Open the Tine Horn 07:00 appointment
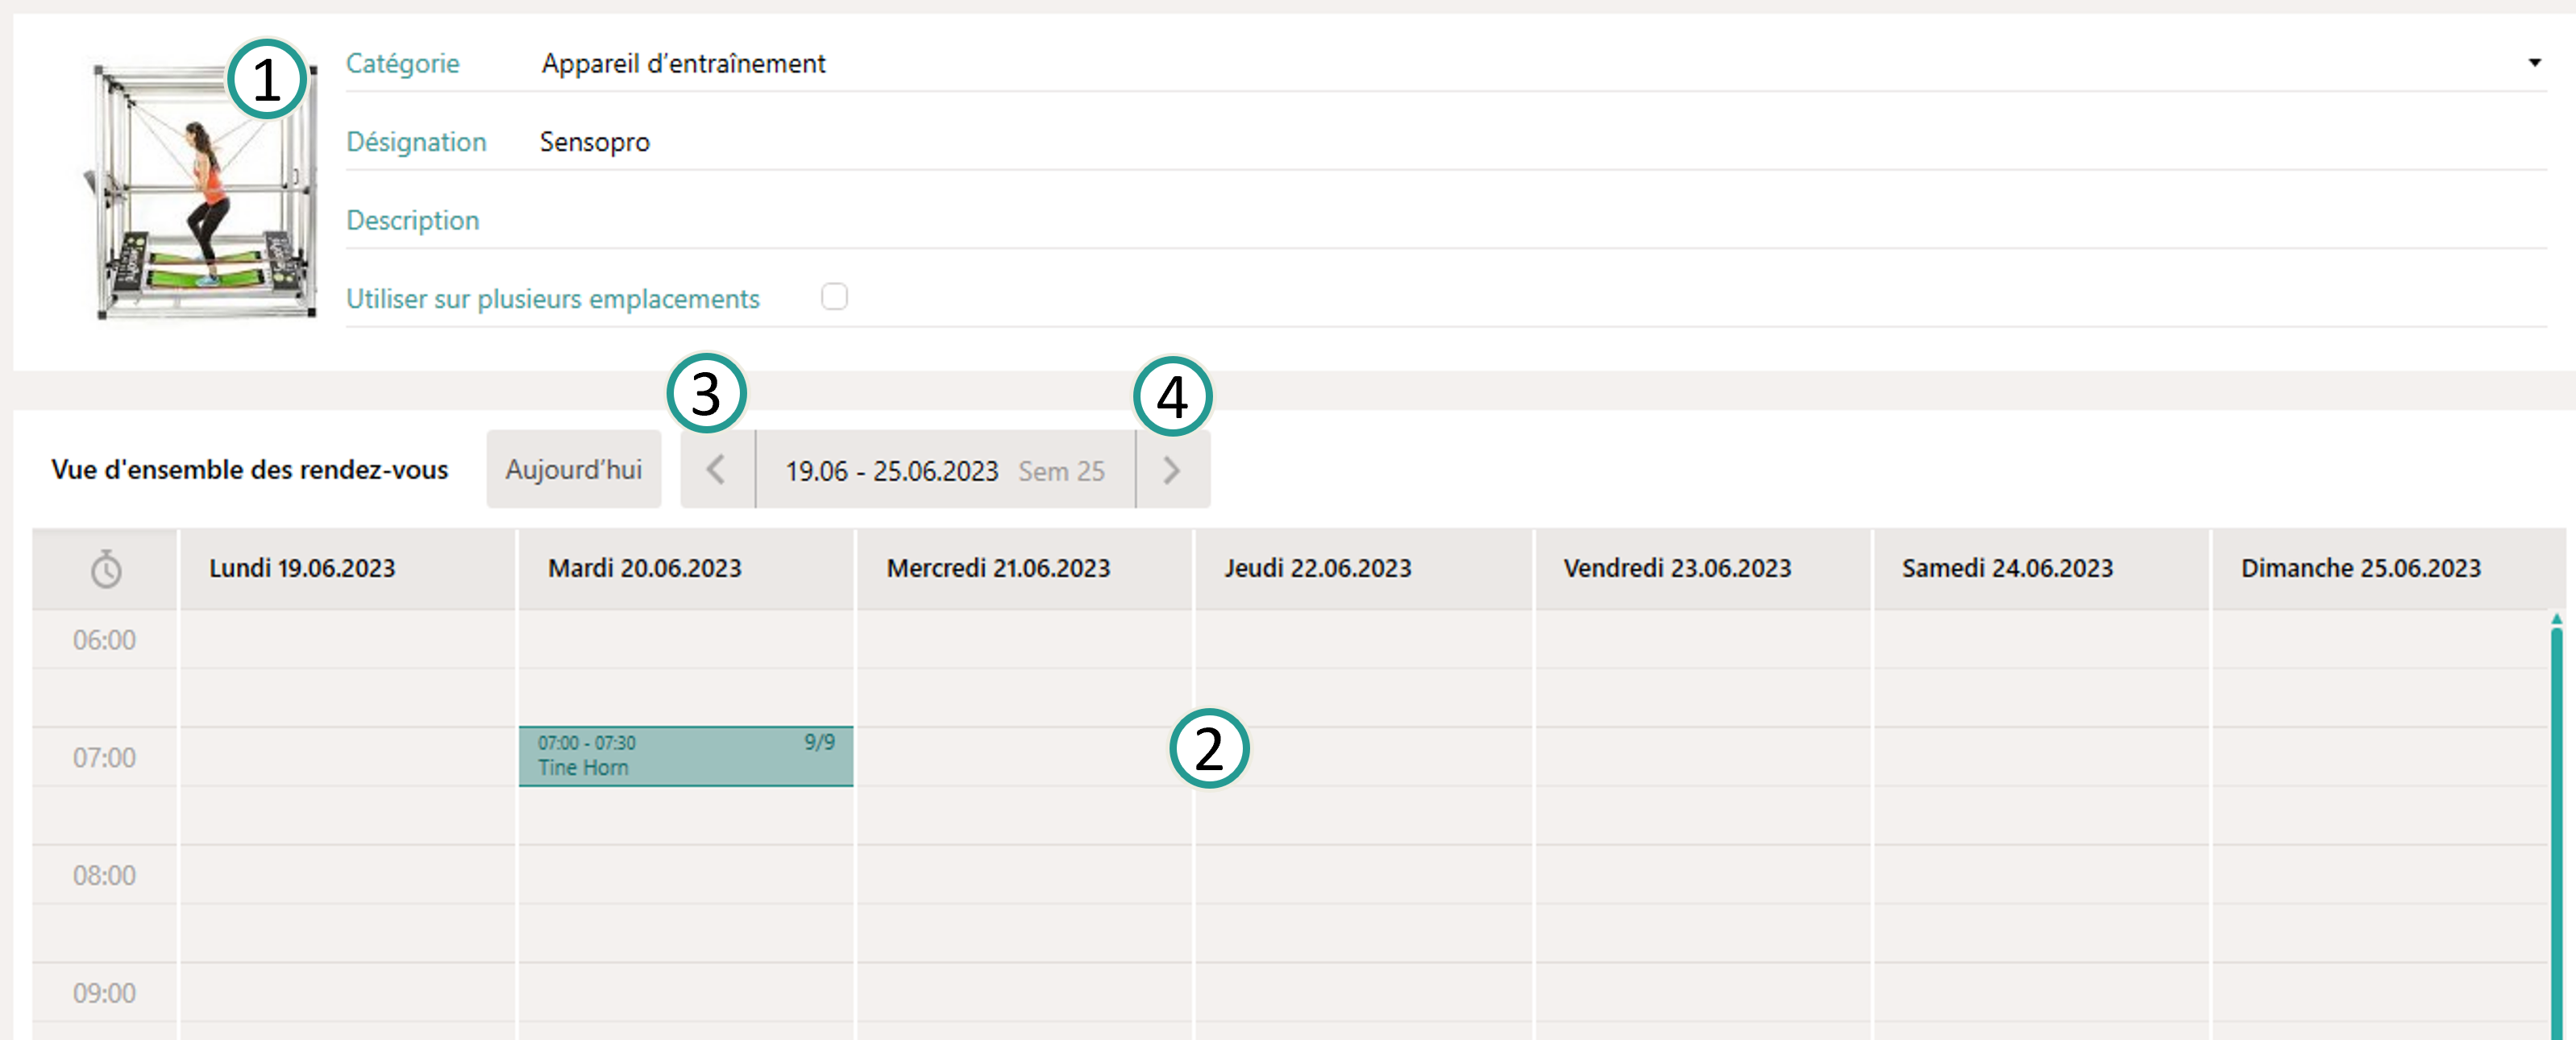Image resolution: width=2576 pixels, height=1040 pixels. 685,756
